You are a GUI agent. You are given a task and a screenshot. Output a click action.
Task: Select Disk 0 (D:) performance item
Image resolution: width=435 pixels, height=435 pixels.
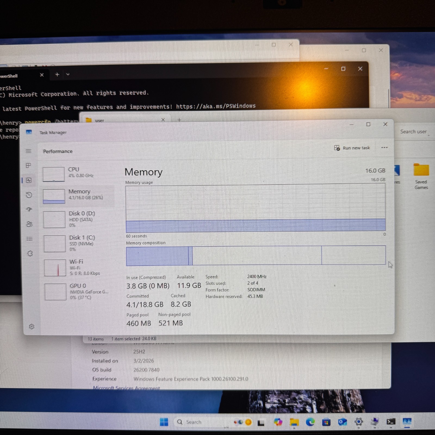(79, 219)
